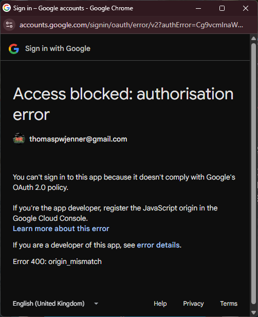Click the scrollbar down arrow

point(253,312)
